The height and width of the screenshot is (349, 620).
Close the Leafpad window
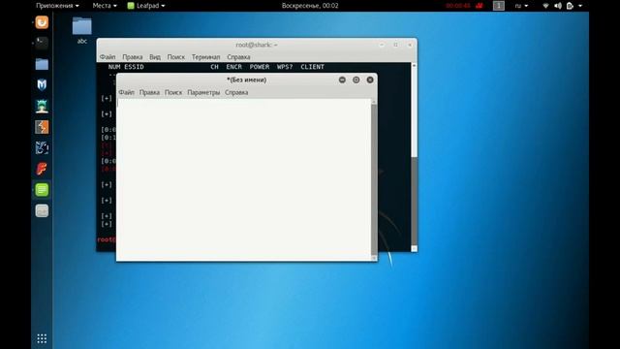[x=370, y=79]
